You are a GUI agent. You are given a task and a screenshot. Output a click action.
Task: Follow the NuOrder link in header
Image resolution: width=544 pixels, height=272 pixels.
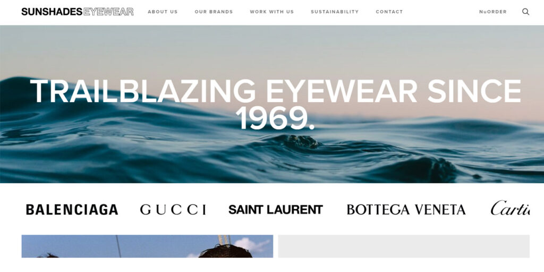tap(492, 12)
